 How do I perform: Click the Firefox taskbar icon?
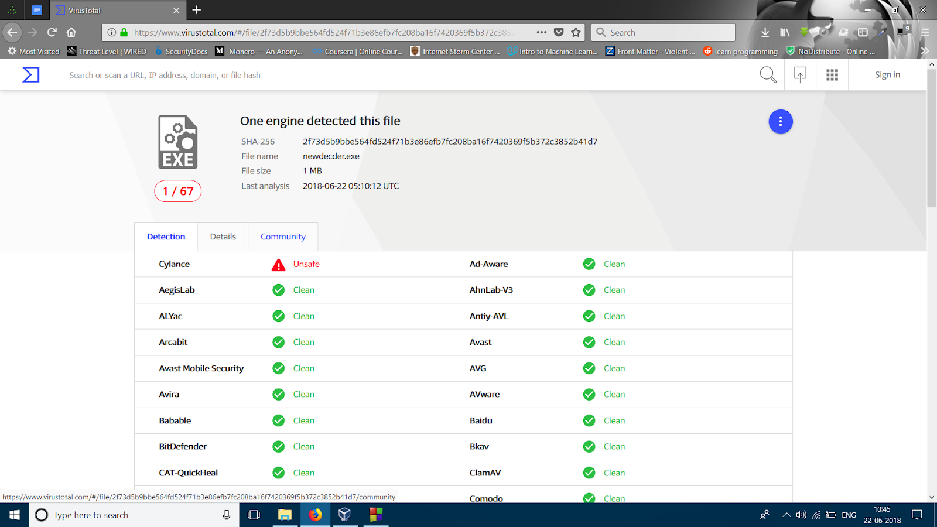click(x=315, y=515)
